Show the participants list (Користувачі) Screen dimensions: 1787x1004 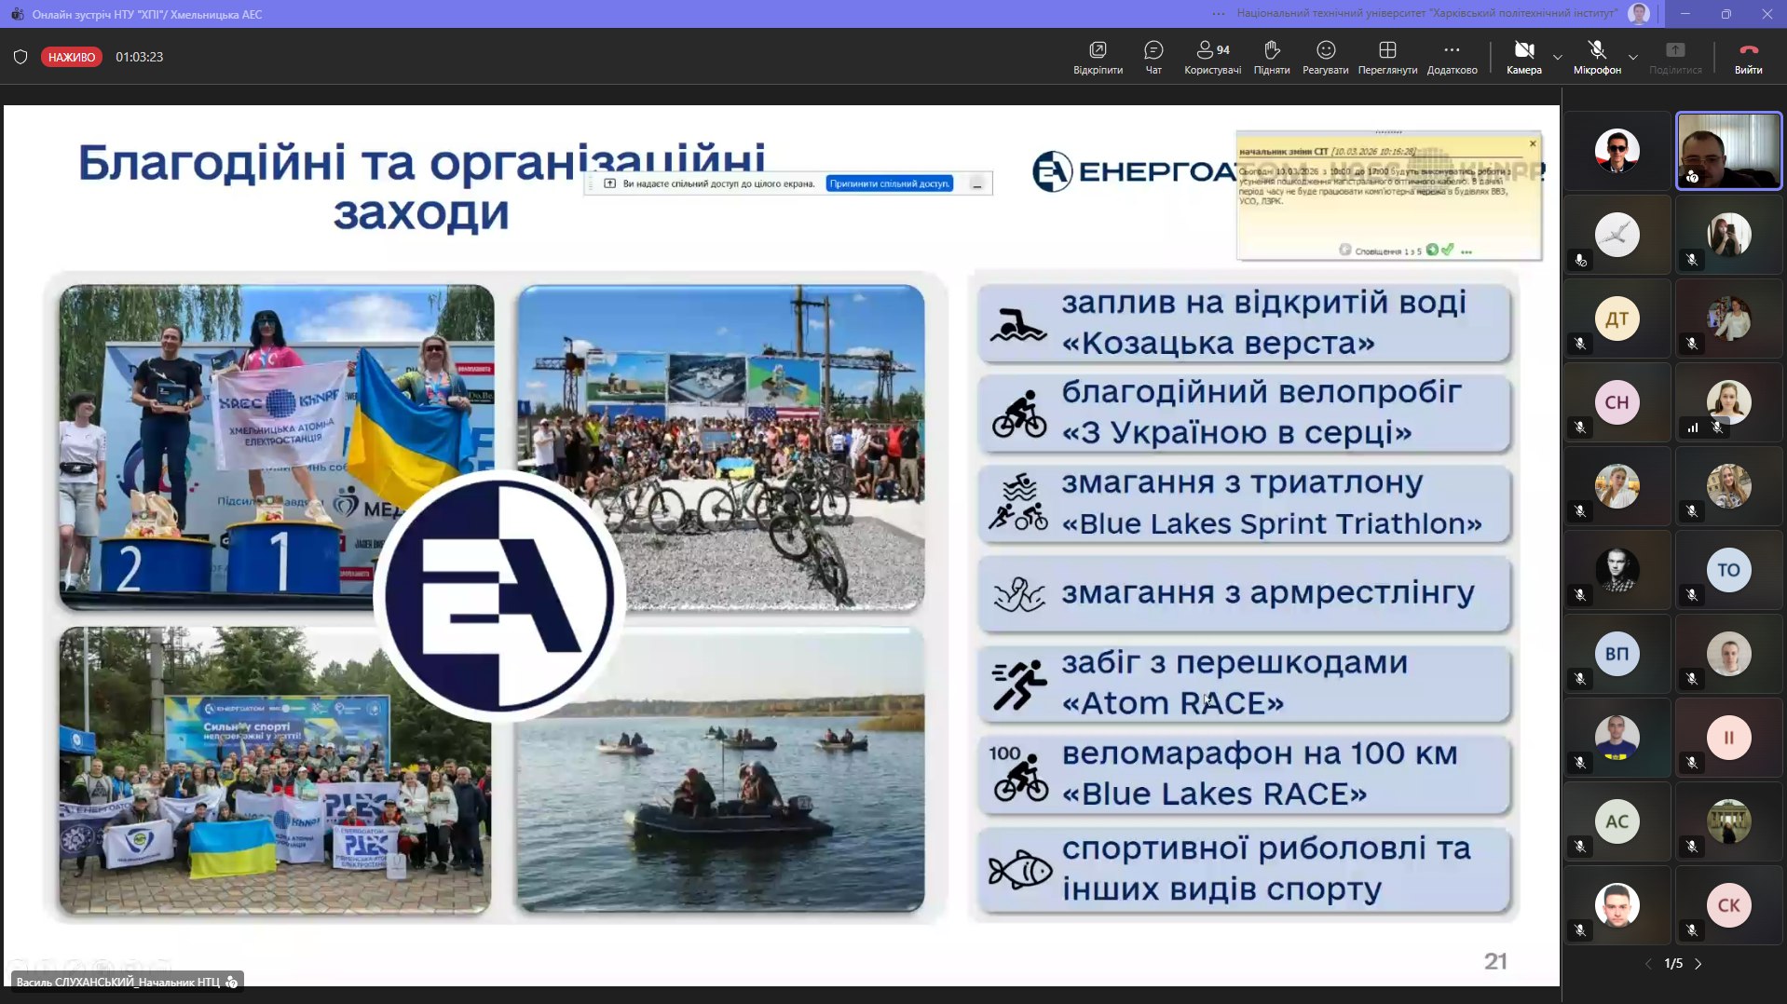(x=1212, y=57)
